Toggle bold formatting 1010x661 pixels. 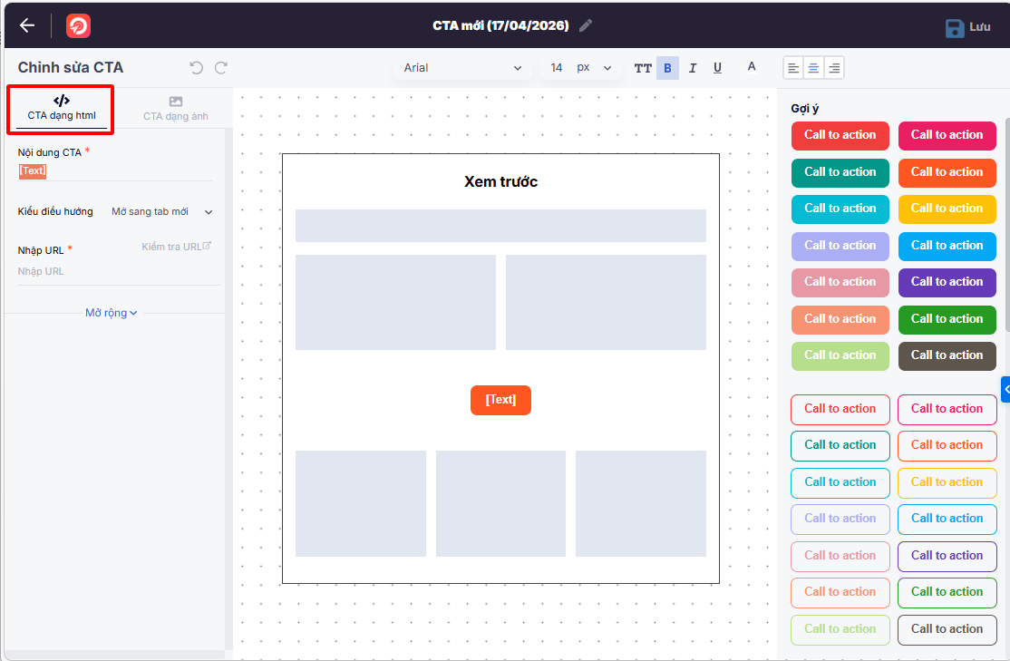(667, 68)
